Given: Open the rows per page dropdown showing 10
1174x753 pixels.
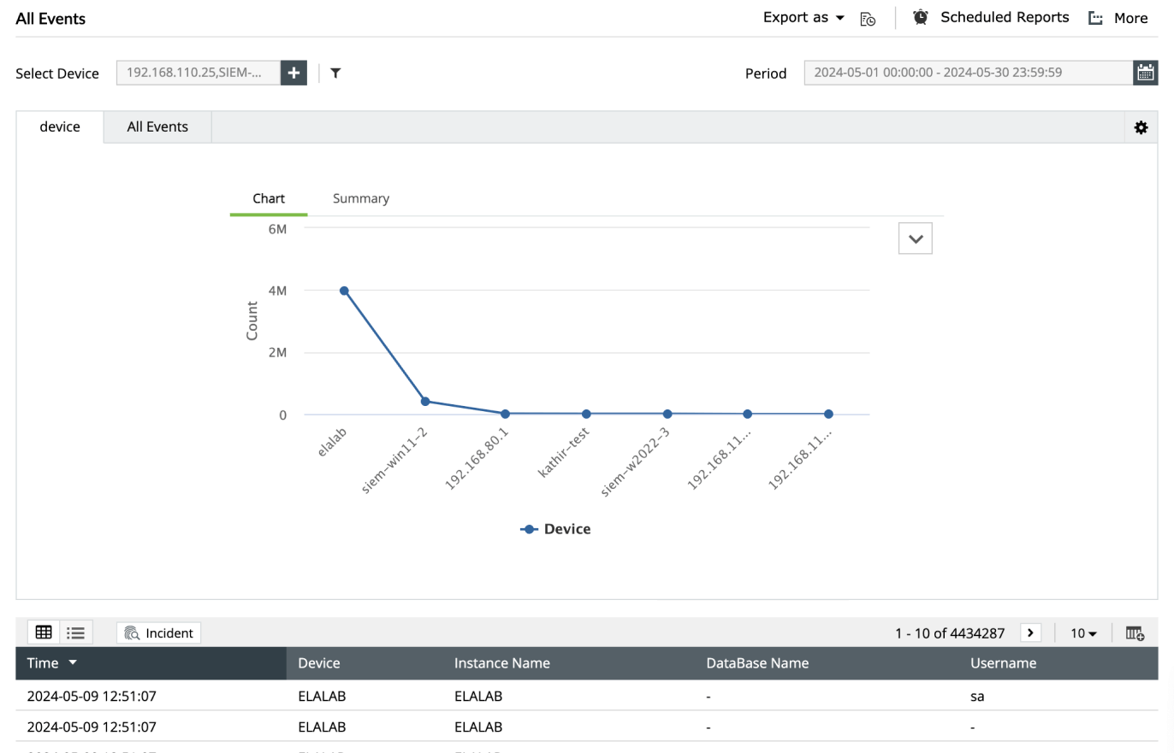Looking at the screenshot, I should tap(1082, 632).
